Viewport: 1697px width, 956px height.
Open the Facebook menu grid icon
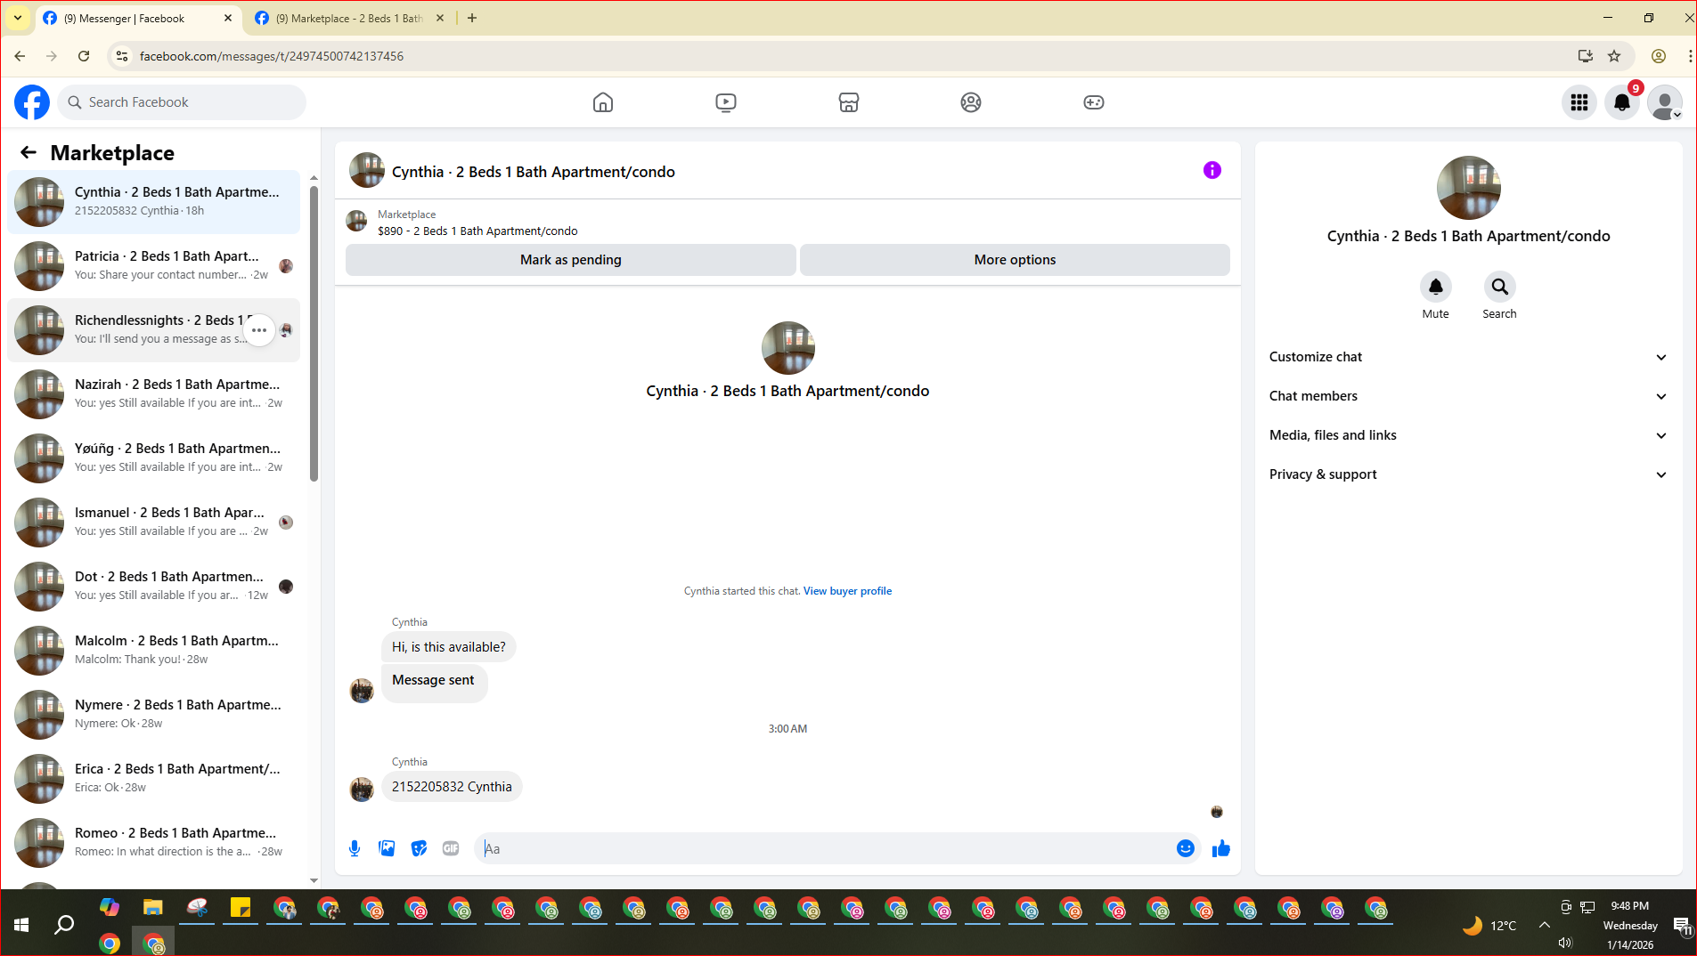tap(1579, 102)
